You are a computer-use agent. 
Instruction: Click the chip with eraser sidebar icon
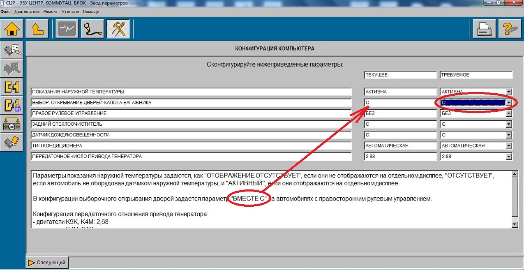[12, 143]
